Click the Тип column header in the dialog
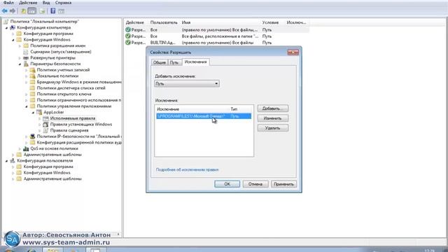 pos(241,109)
